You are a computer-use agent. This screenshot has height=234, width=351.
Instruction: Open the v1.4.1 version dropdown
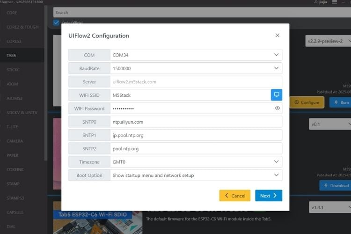330,207
